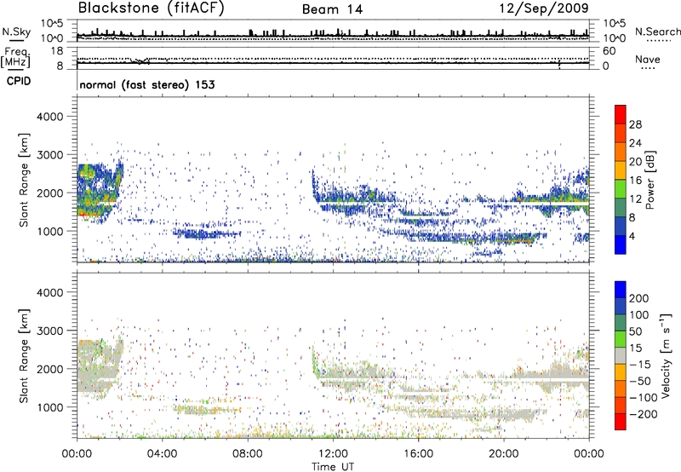Select the Freq. [MHz] axis label
Viewport: 681px width, 472px height.
point(15,58)
